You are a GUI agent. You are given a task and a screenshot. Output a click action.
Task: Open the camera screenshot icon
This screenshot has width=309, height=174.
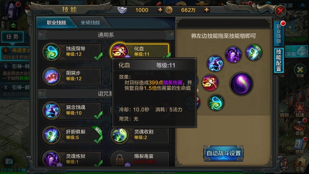point(9,161)
